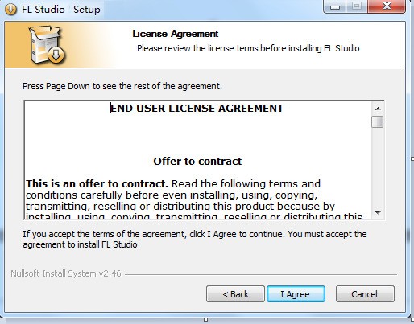414x324 pixels.
Task: Click the I Agree button
Action: click(296, 294)
